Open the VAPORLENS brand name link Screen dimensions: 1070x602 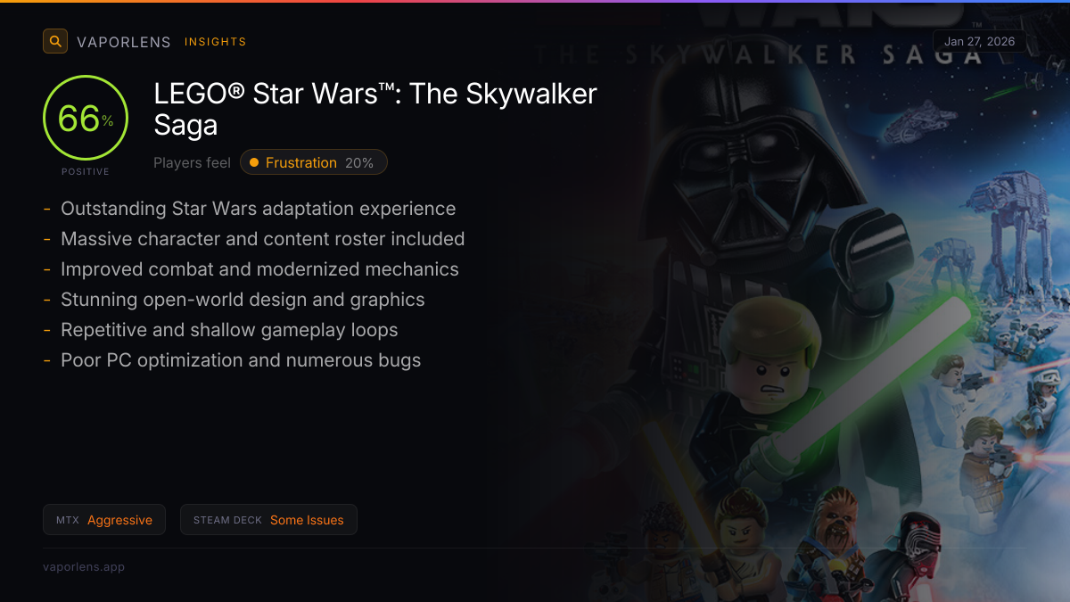[123, 42]
